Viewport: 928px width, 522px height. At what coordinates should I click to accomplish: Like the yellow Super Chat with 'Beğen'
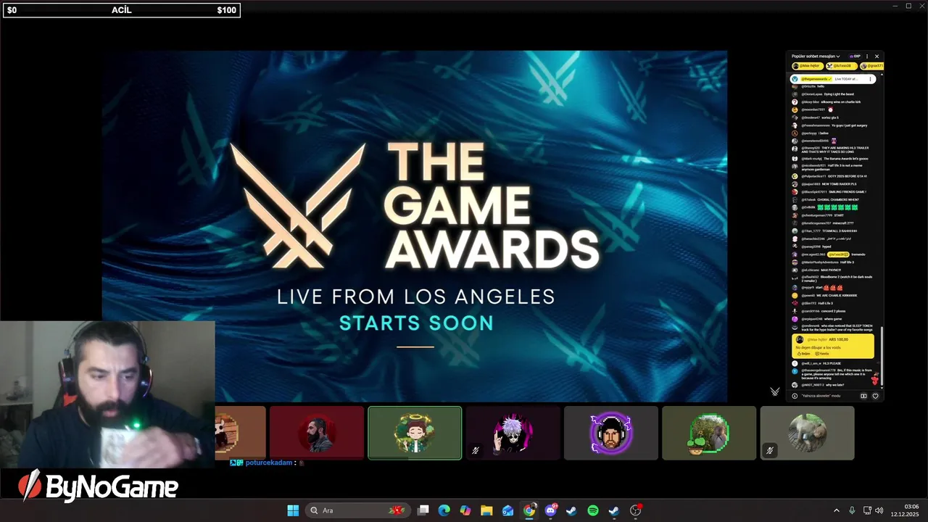point(803,353)
